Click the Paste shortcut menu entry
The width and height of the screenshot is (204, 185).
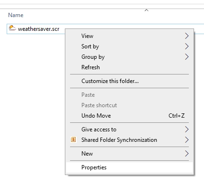click(x=129, y=105)
